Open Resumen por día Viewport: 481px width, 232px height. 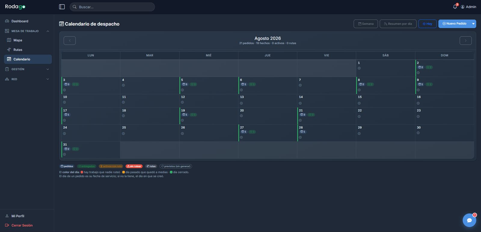point(398,24)
